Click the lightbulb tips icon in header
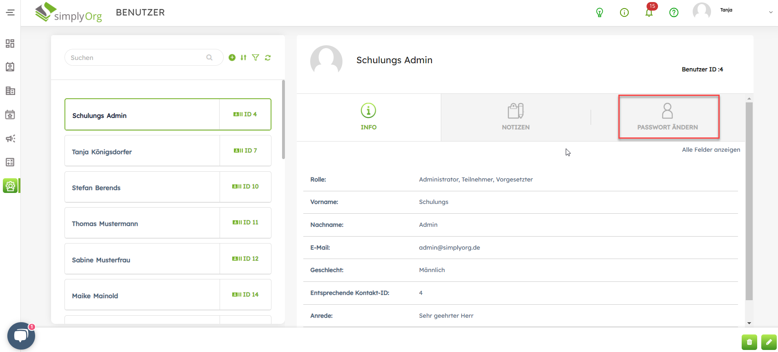Screen dimensions: 778x352 point(600,13)
